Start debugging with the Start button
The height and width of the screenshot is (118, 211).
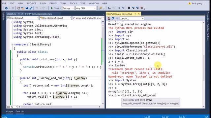[55, 8]
